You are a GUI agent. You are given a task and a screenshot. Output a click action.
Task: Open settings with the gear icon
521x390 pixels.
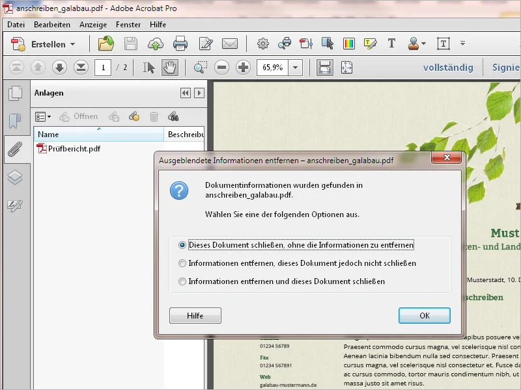pos(263,44)
